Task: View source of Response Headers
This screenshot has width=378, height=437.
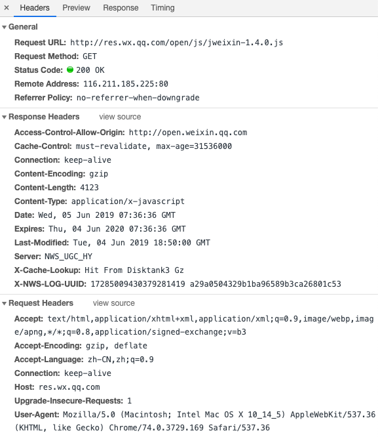Action: (120, 117)
